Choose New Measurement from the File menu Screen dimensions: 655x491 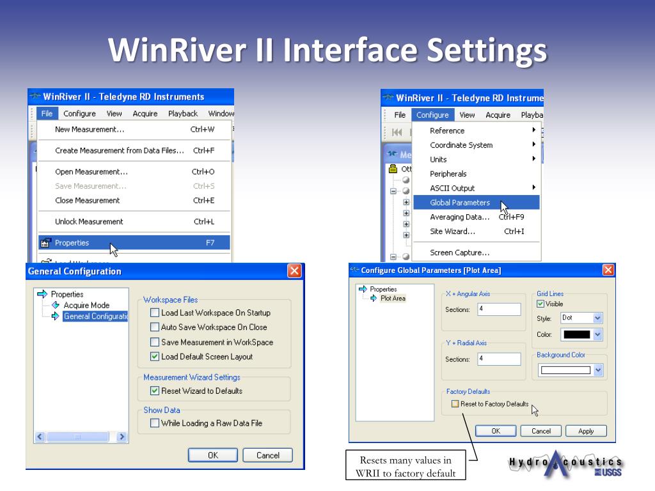click(x=134, y=129)
